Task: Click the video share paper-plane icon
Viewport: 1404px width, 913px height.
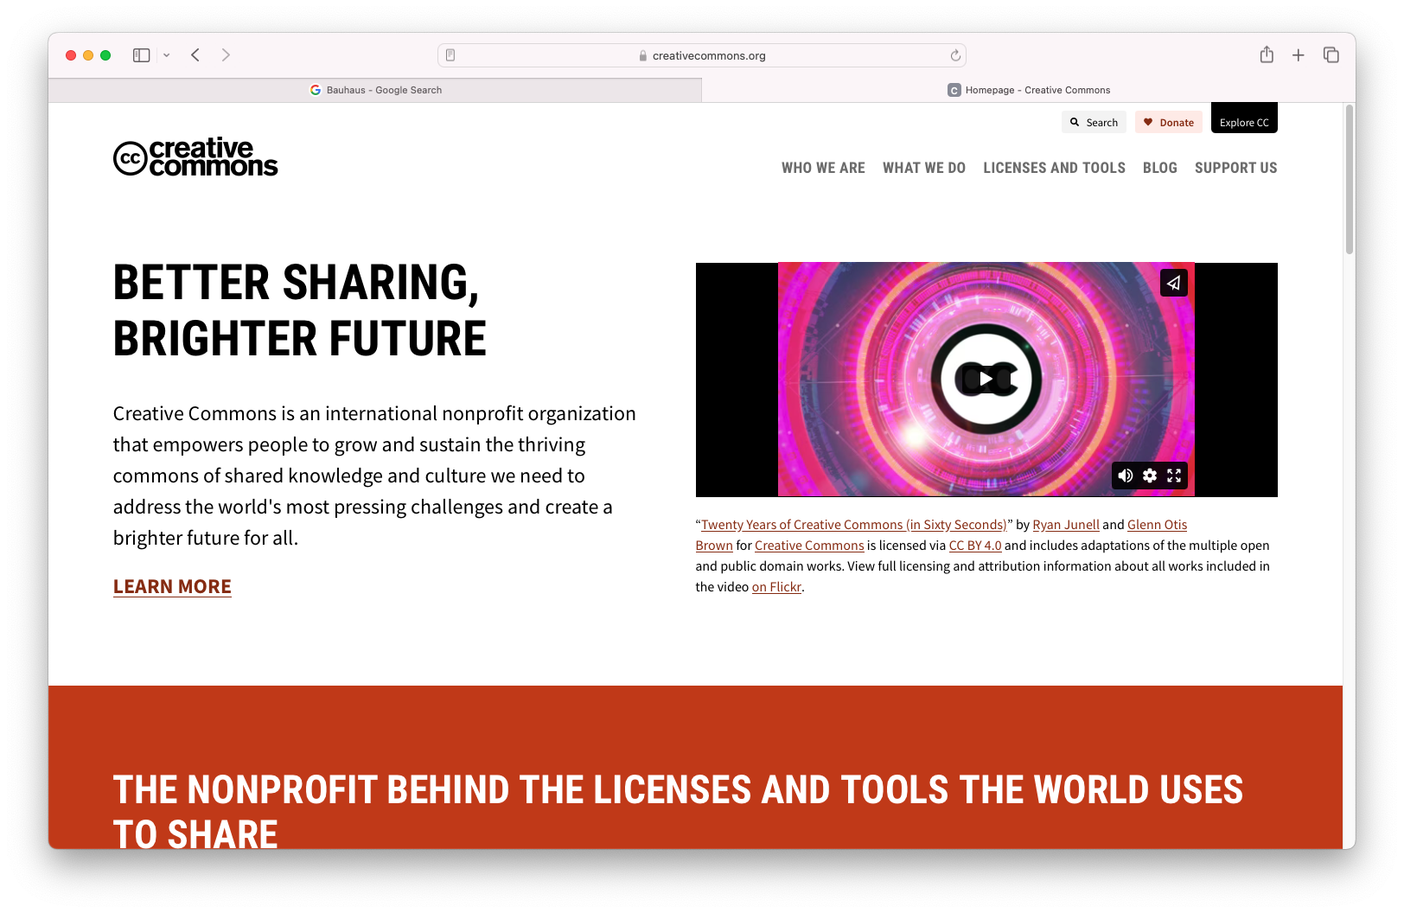Action: [x=1173, y=283]
